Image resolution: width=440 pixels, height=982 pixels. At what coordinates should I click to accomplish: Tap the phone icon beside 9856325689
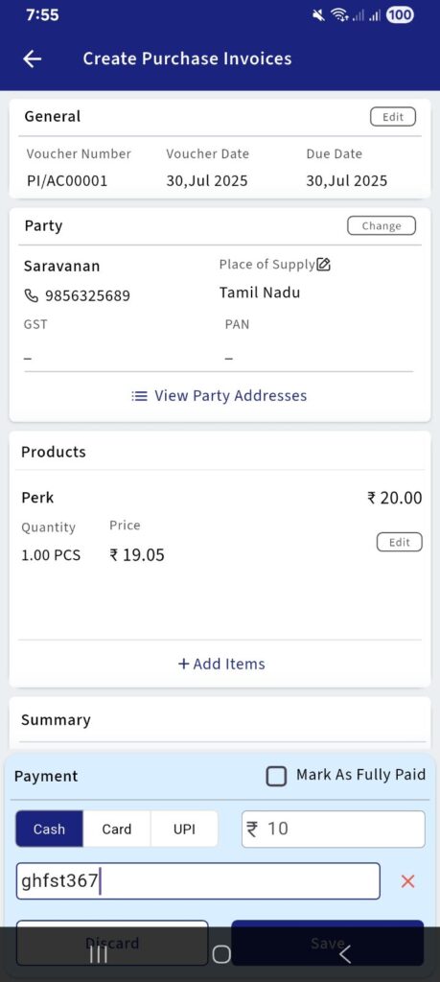[31, 295]
